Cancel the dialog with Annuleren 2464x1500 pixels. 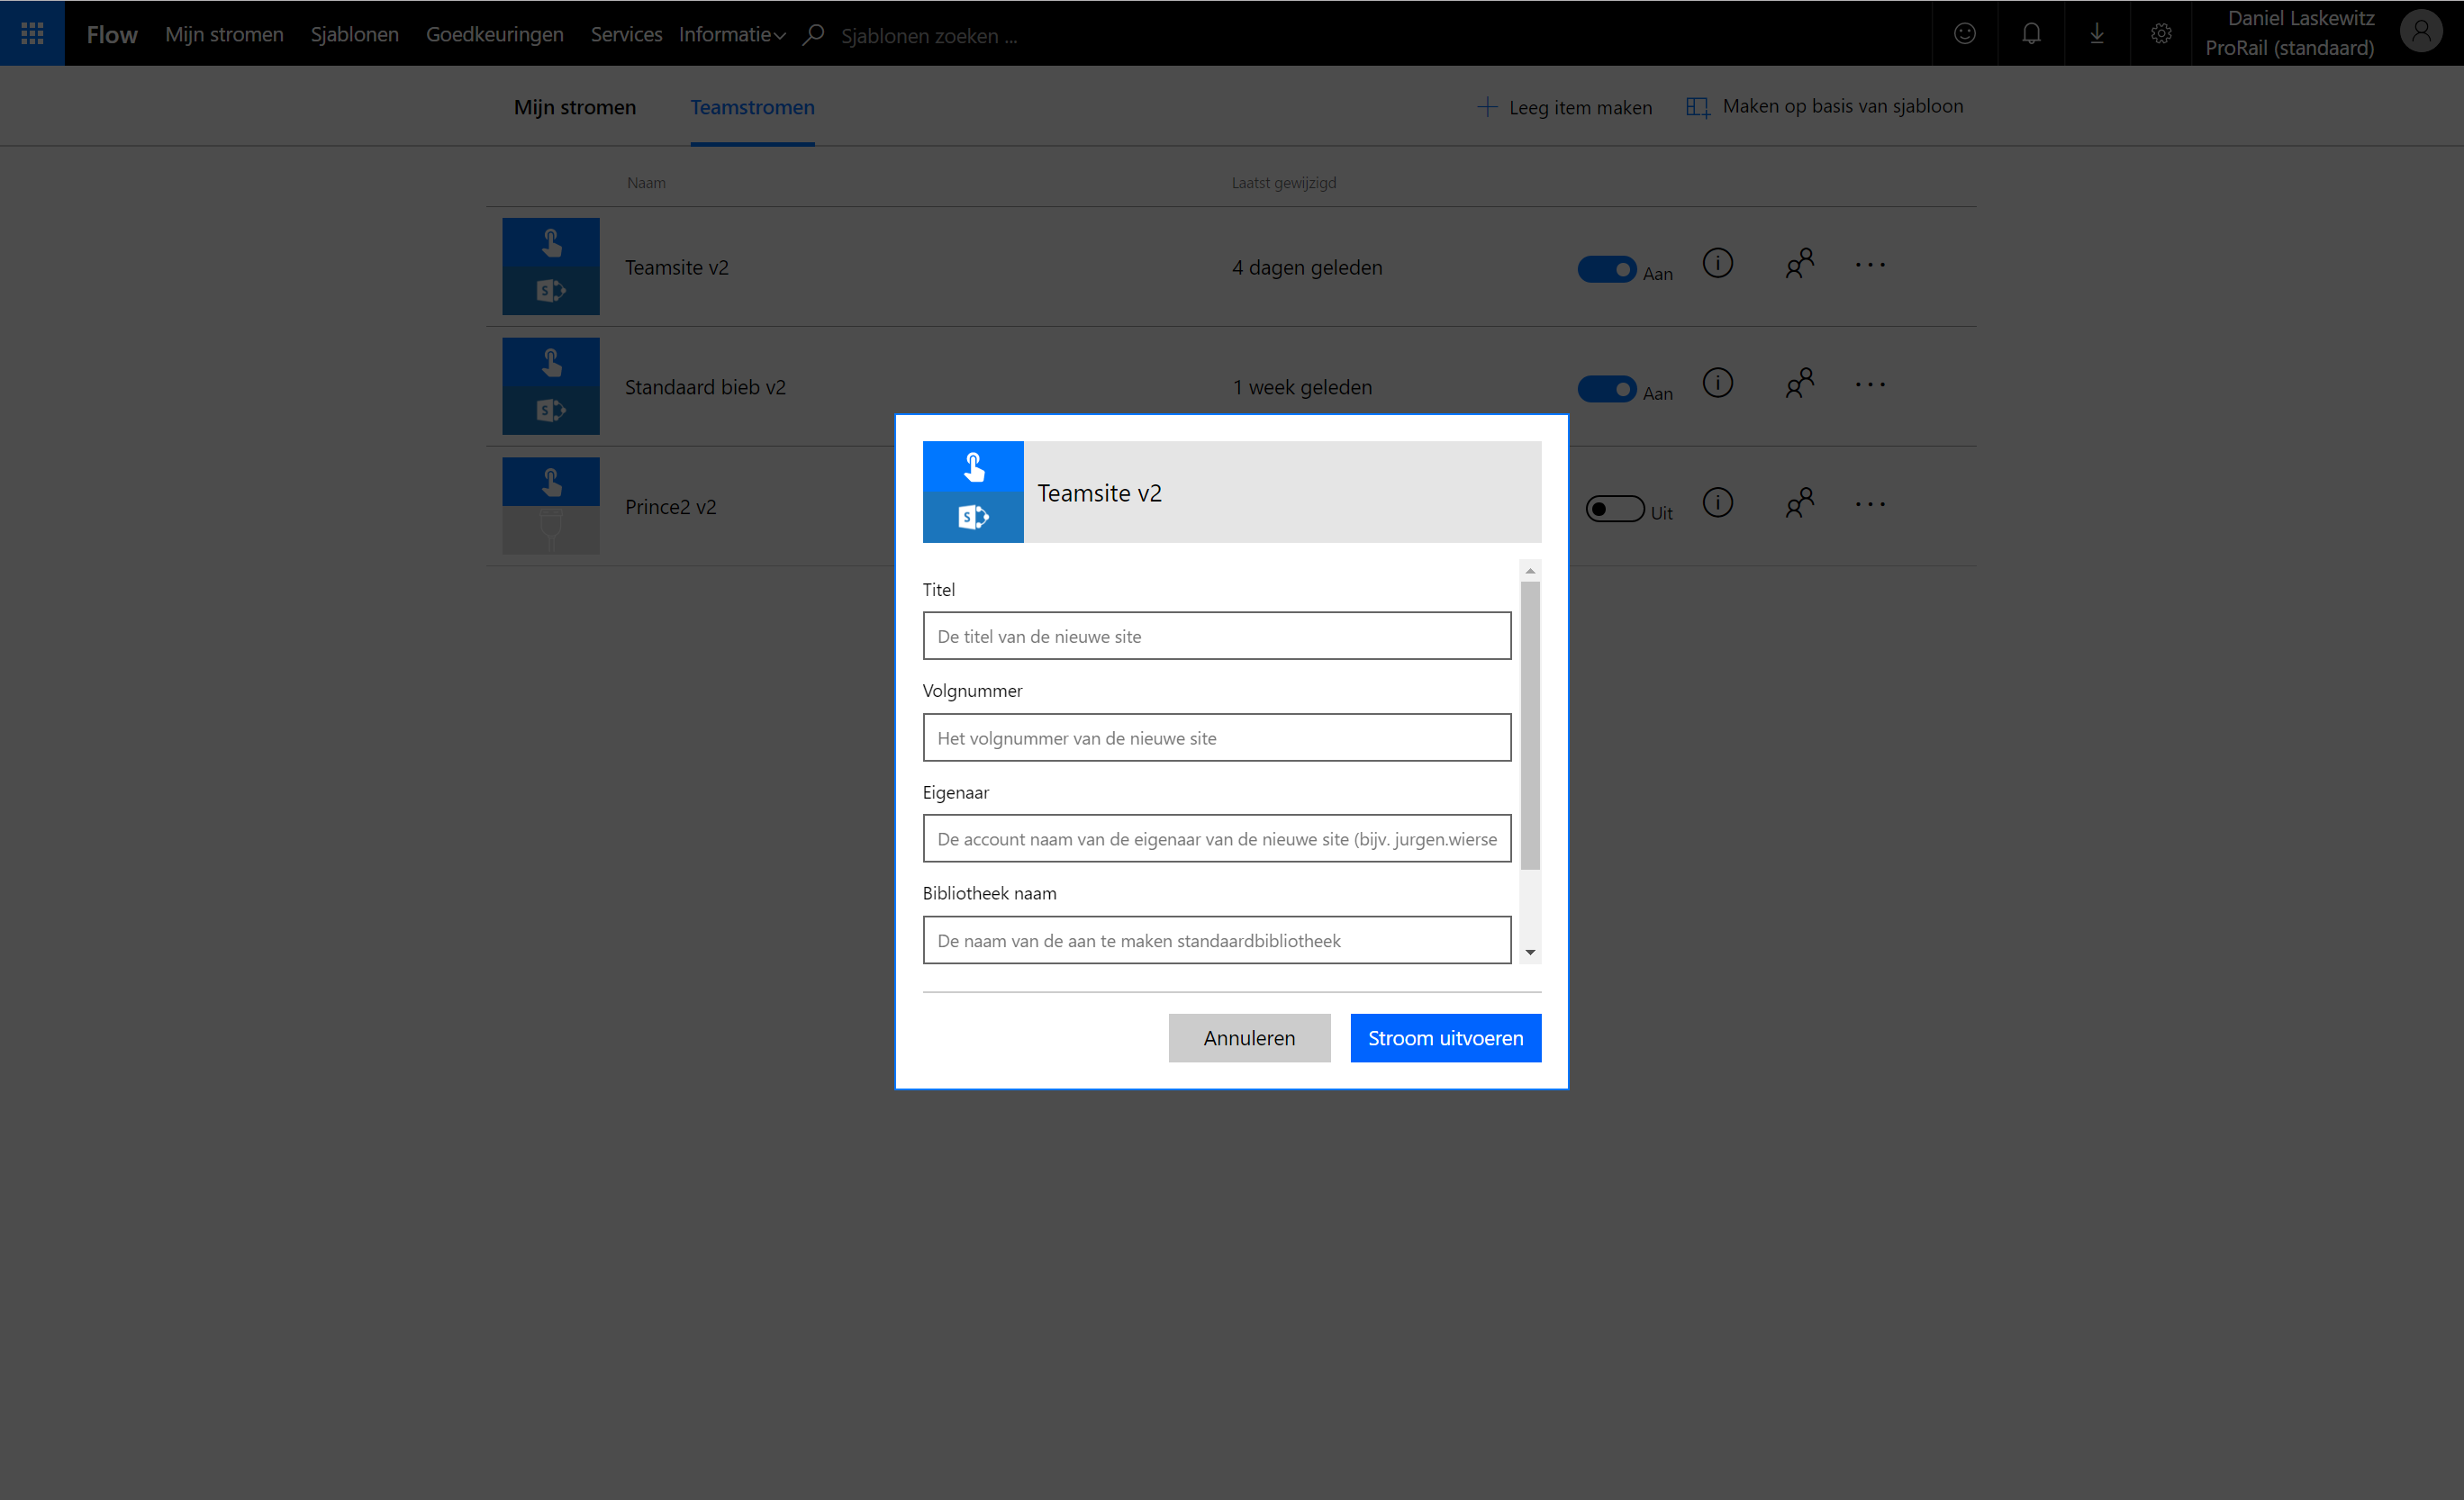[1248, 1038]
